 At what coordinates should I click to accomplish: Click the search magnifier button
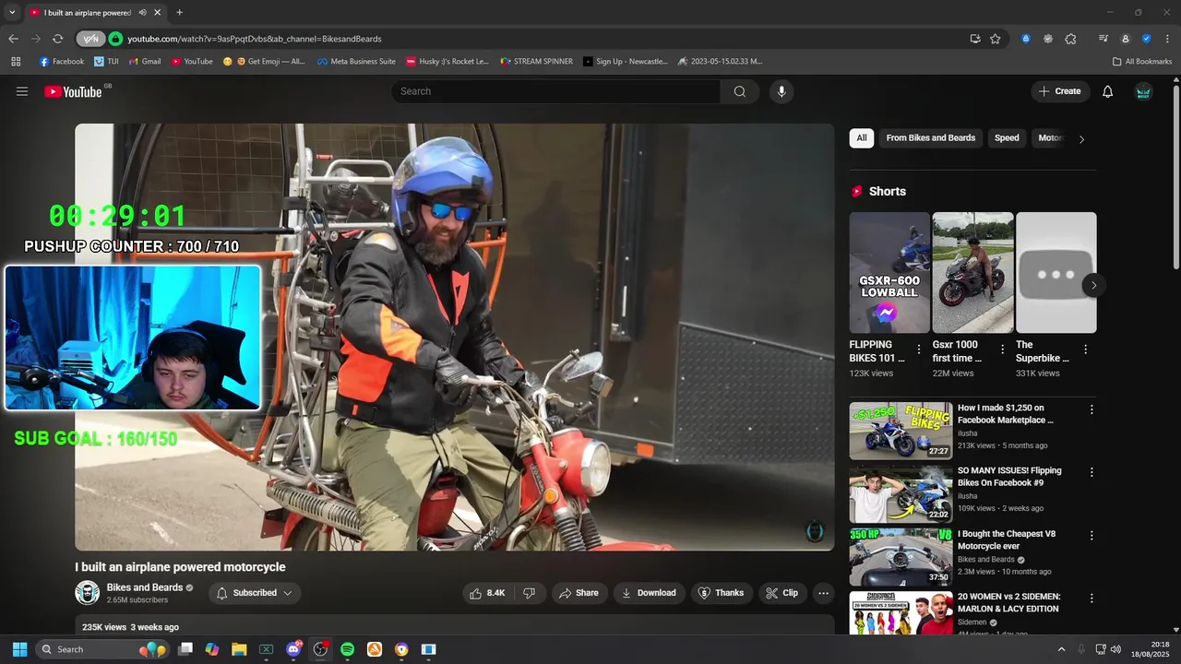[740, 91]
